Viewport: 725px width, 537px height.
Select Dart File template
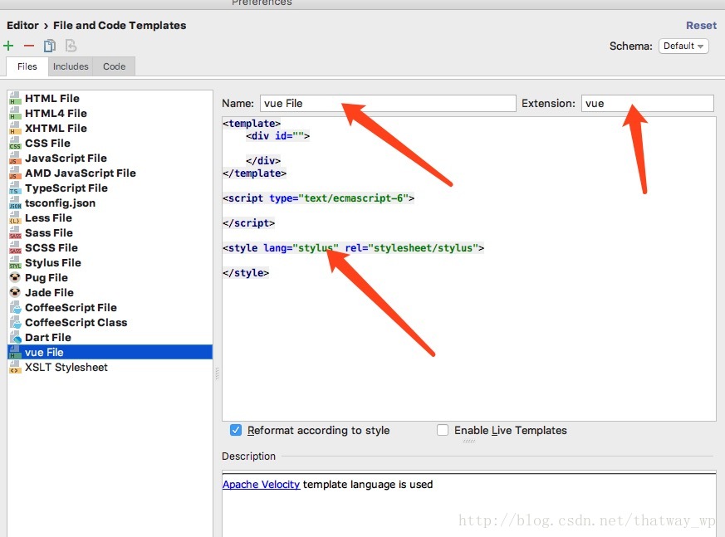click(110, 337)
